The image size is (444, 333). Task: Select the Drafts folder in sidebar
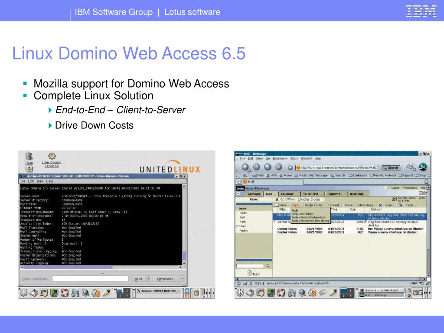point(243,213)
